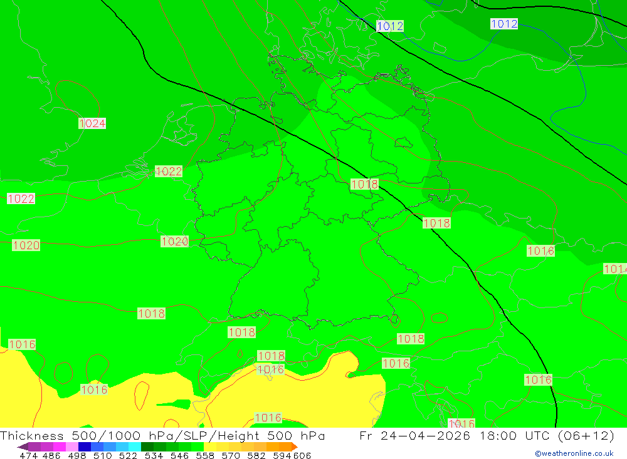Click the blue 1012 label near top right
Screen dimensions: 627x459
pos(504,24)
